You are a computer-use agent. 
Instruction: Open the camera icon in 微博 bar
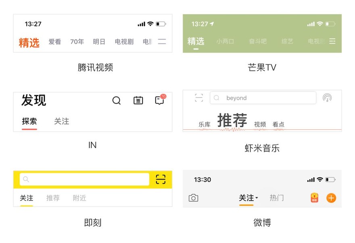tap(193, 198)
